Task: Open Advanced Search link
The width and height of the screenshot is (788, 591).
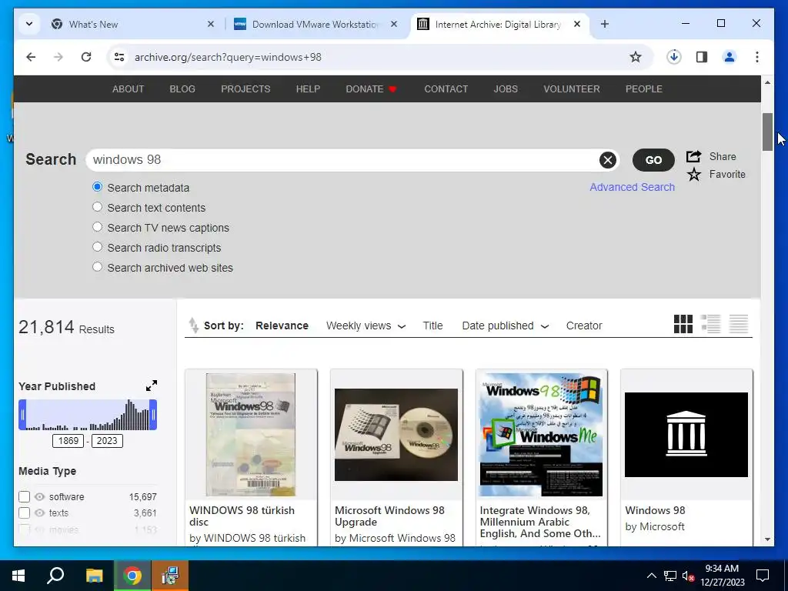Action: [x=633, y=187]
